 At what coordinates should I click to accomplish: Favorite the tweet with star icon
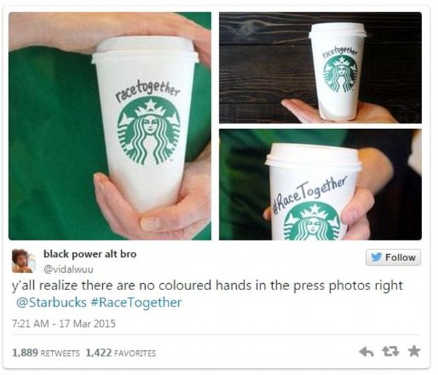(414, 352)
